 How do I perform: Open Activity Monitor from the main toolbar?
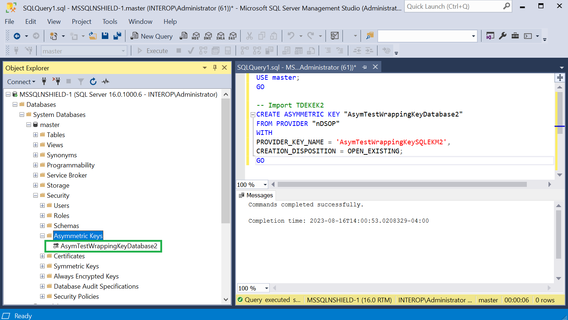(x=335, y=36)
